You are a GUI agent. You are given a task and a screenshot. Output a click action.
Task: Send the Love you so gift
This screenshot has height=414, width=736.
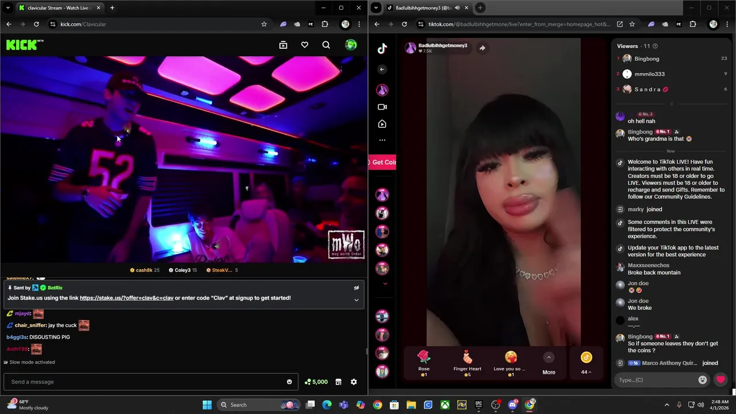(x=511, y=363)
